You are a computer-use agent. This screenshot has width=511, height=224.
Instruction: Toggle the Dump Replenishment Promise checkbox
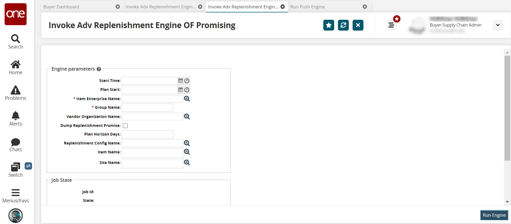tap(125, 126)
